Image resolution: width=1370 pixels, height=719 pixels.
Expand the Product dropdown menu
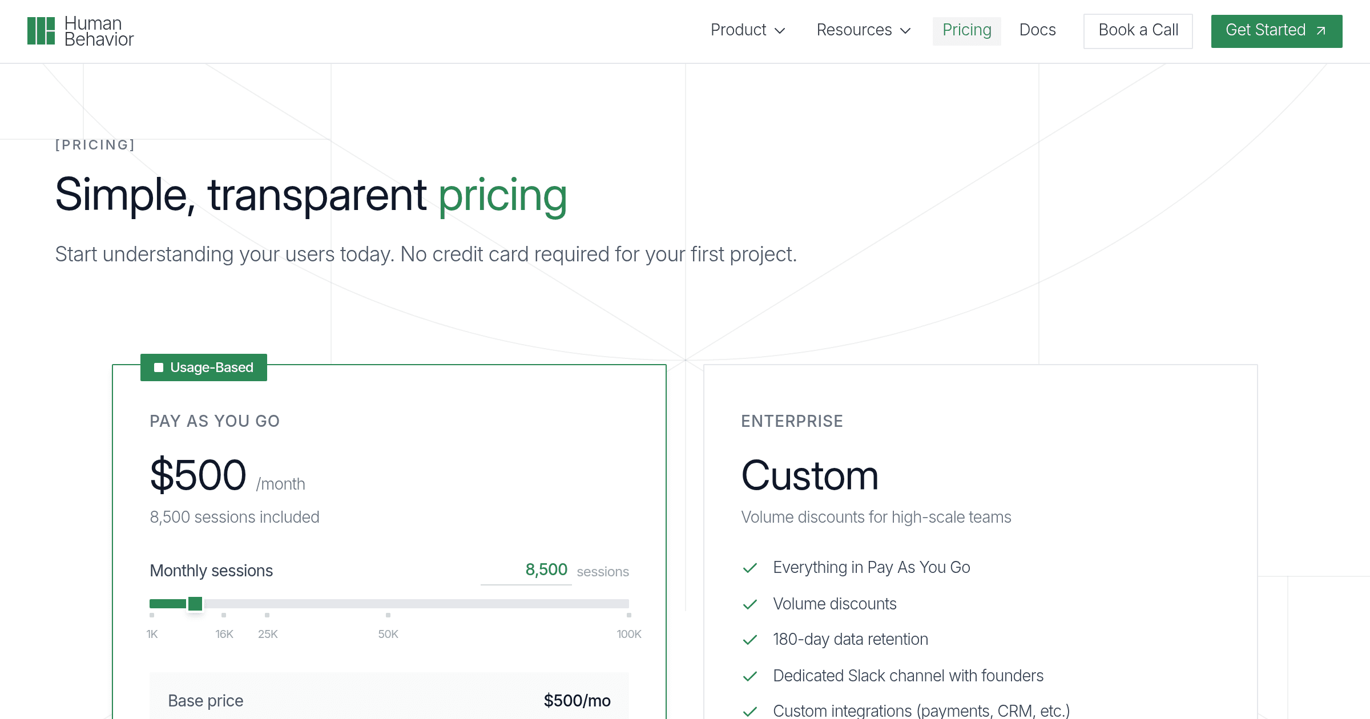[x=748, y=30]
